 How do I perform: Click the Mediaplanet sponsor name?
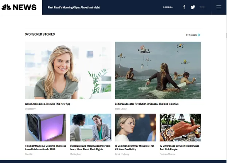[75, 154]
